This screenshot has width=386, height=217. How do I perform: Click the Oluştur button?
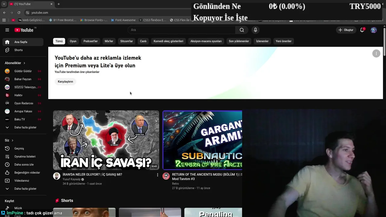(x=346, y=30)
